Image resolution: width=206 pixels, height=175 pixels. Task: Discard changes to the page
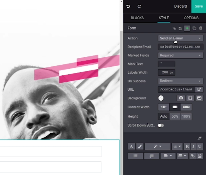(180, 6)
